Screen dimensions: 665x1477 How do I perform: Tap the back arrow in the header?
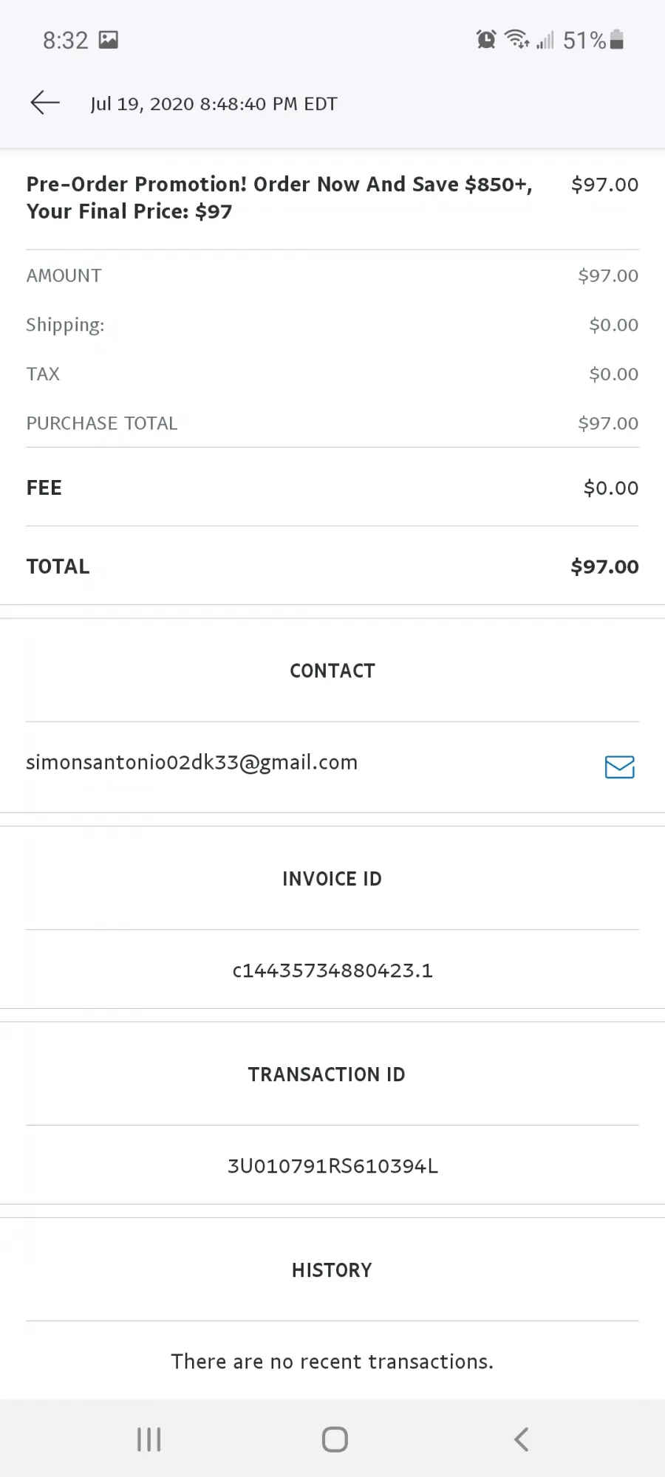point(44,103)
